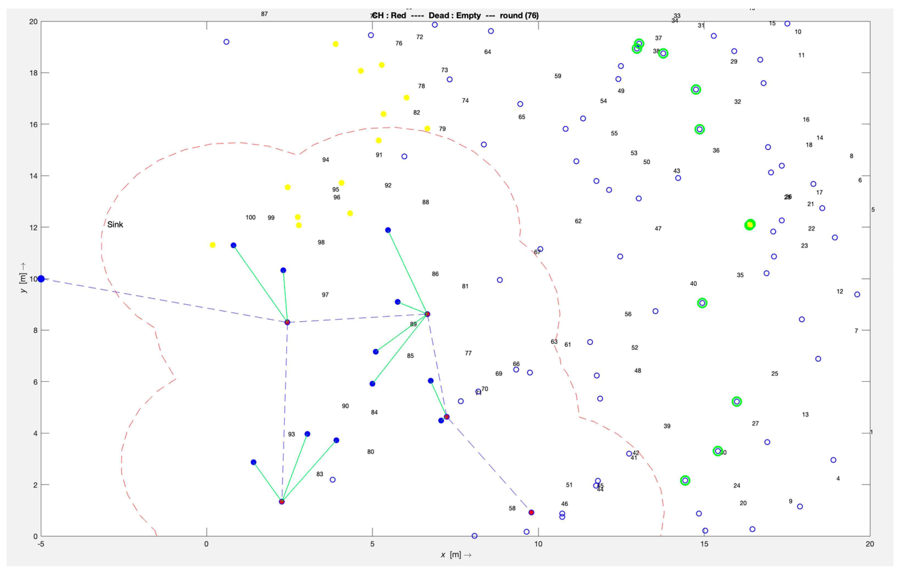Click x-axis tick label 15
Viewport: 900px width, 573px height.
[704, 544]
